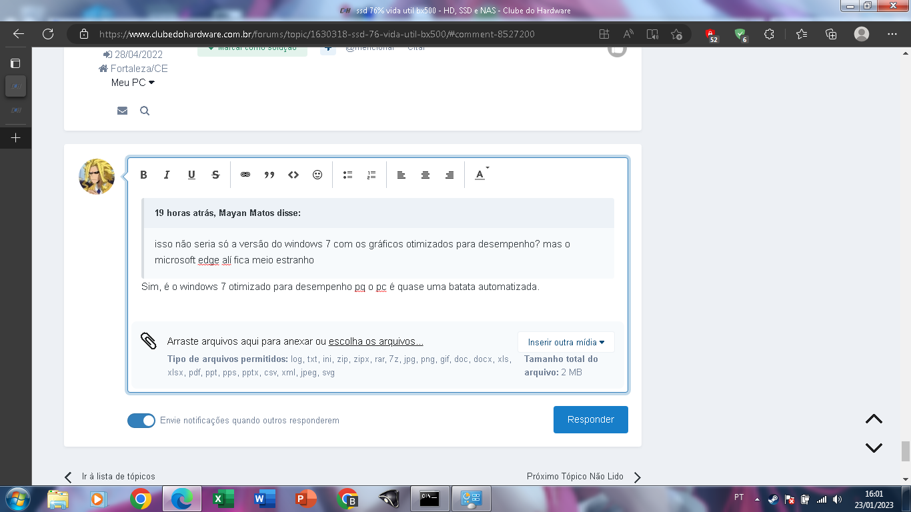Open the Edge settings and more menu
The height and width of the screenshot is (512, 911).
tap(892, 34)
